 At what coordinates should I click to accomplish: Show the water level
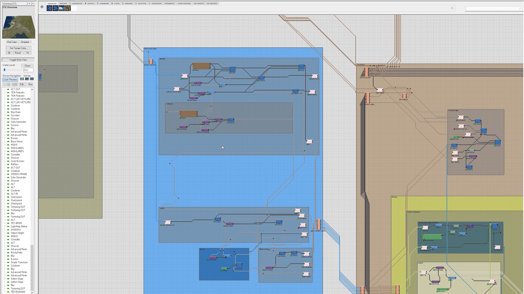(27, 66)
